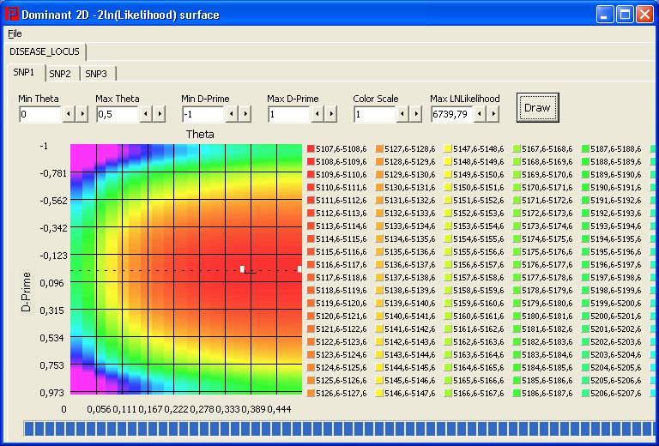Increase Max LNLikelihood with right arrow
This screenshot has width=659, height=446.
[x=494, y=114]
